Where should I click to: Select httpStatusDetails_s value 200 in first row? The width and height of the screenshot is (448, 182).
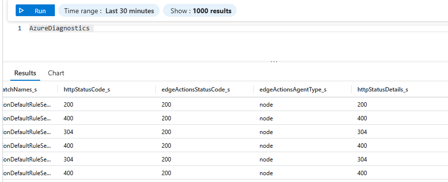[362, 105]
